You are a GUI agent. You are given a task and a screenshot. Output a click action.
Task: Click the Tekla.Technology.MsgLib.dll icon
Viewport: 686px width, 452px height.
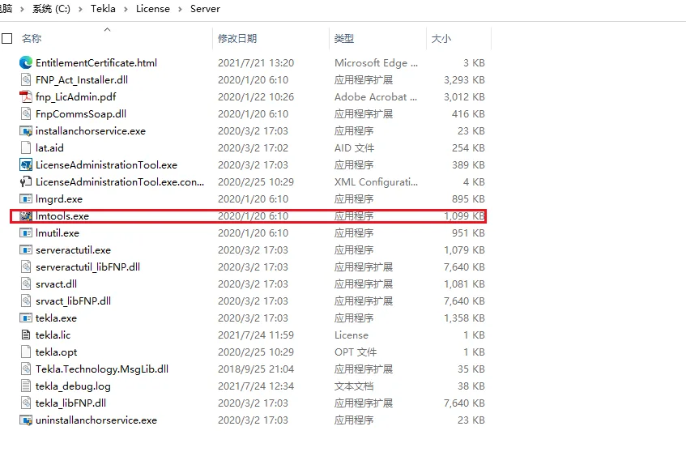coord(26,369)
